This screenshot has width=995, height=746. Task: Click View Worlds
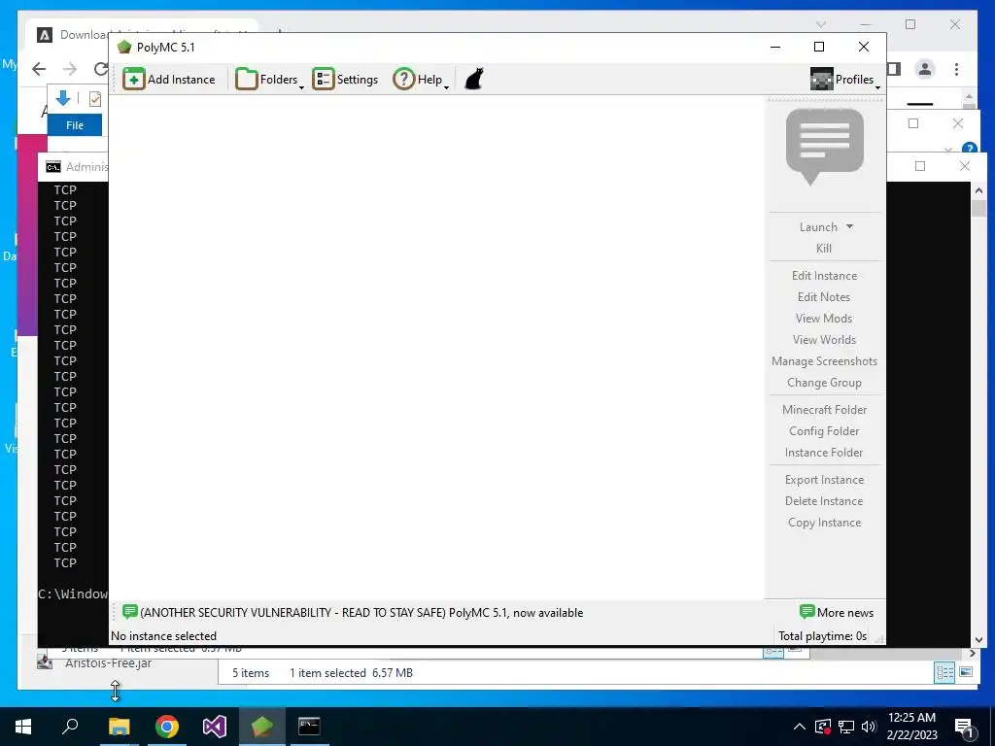[x=824, y=340]
